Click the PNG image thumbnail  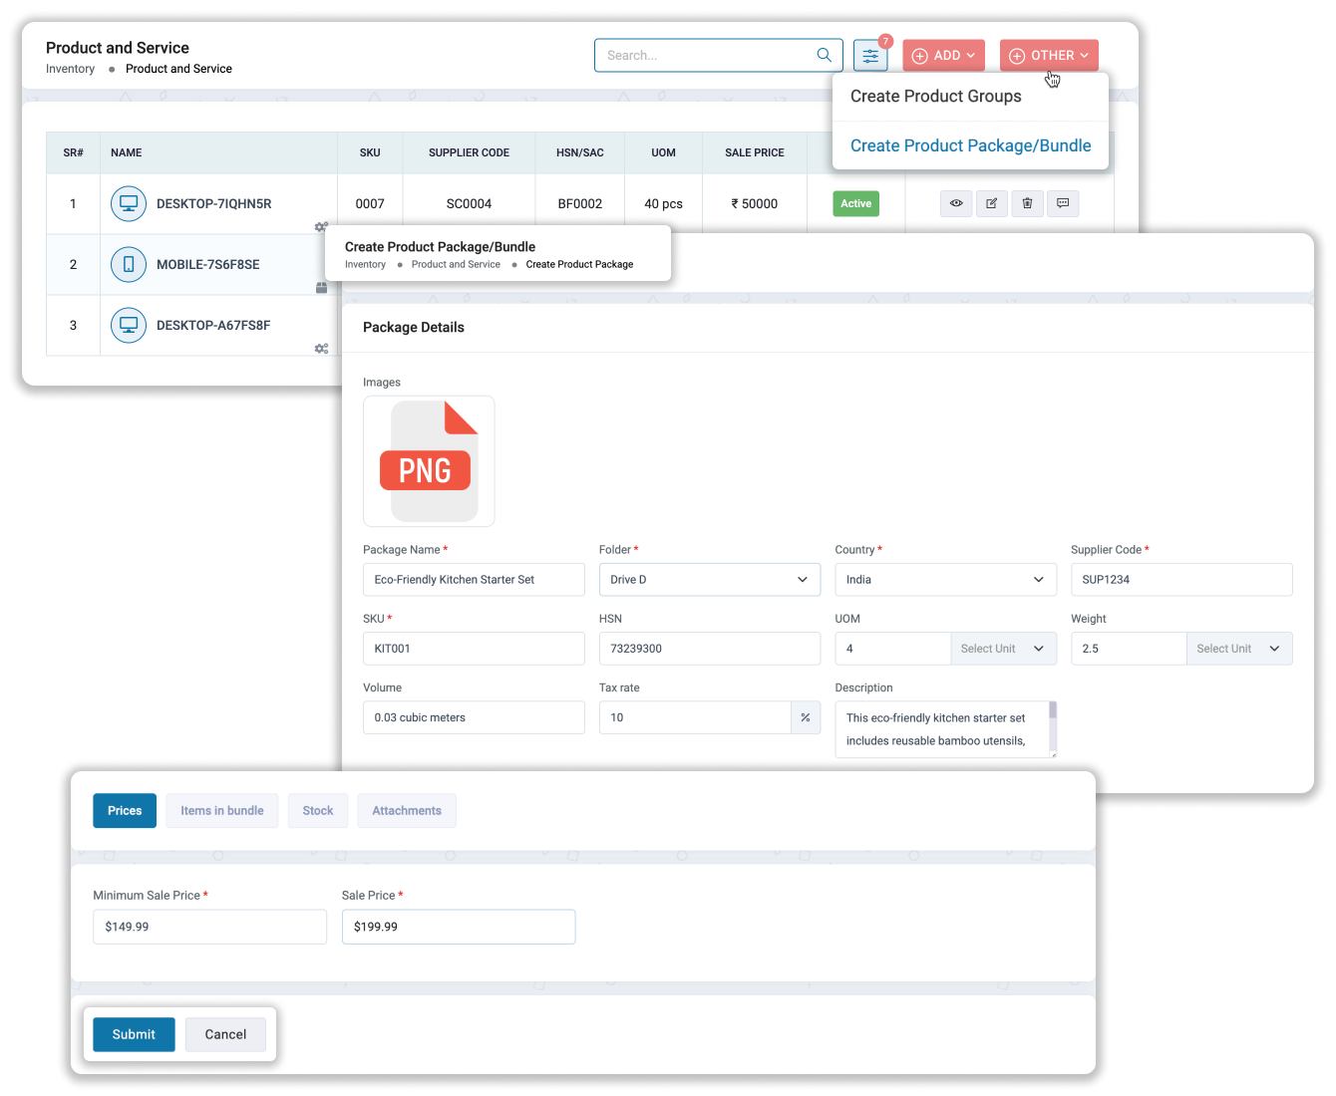point(429,460)
